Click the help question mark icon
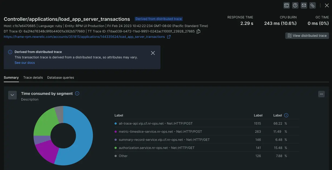Viewport: 332px width, 170px height. tap(295, 5)
